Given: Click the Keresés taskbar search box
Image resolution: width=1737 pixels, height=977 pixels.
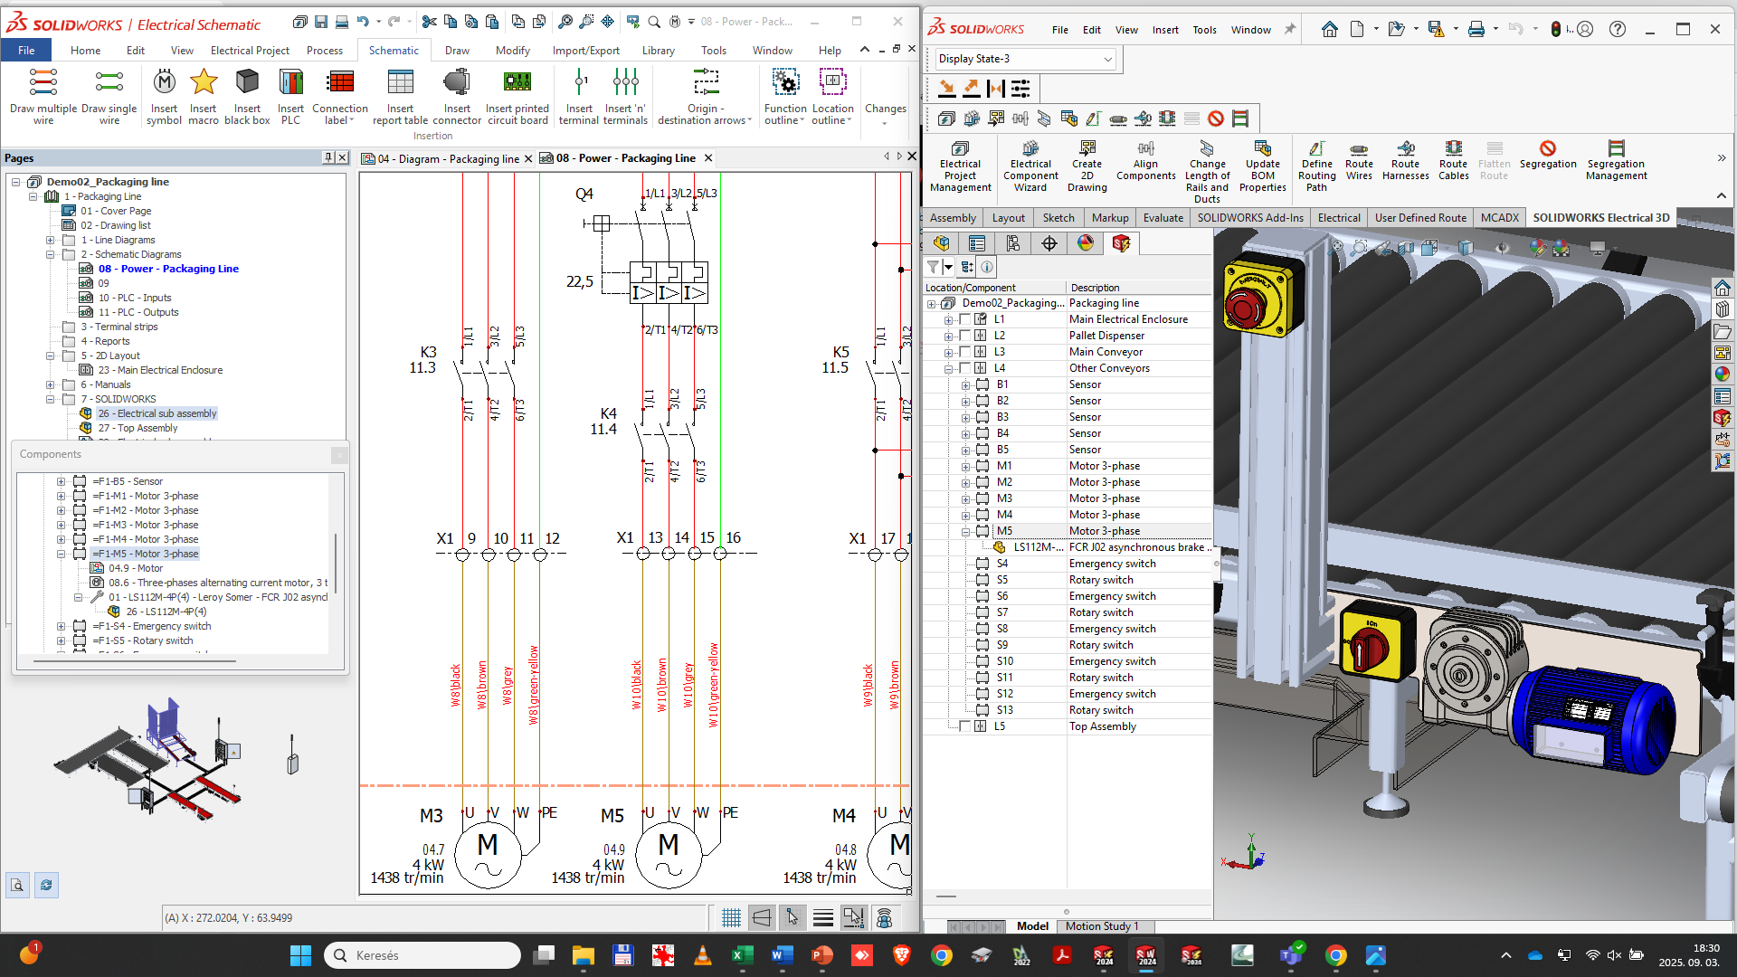Looking at the screenshot, I should click(422, 955).
